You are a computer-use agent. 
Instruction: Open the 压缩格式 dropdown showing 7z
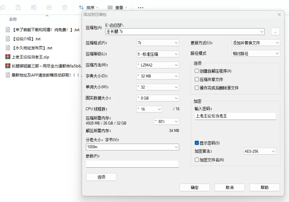click(158, 43)
